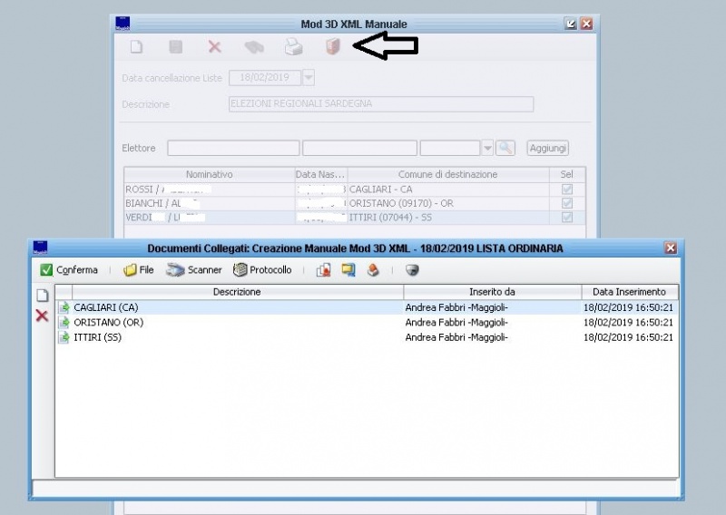Close the Documenti Collegati window

pyautogui.click(x=671, y=248)
